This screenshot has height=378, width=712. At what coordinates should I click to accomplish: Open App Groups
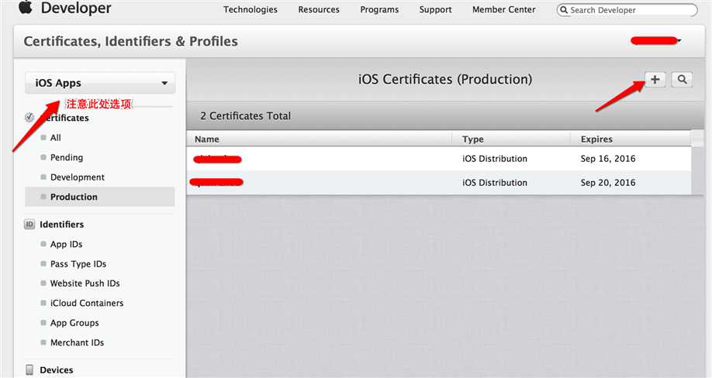point(74,323)
